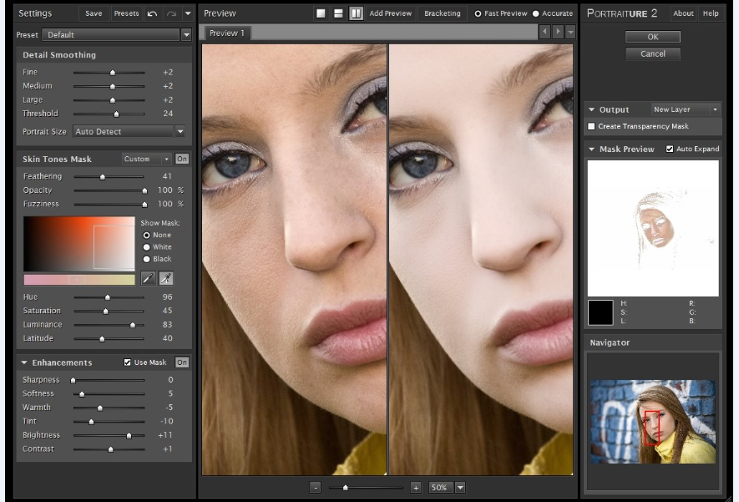
Task: Open the Preset dropdown arrow
Action: (187, 35)
